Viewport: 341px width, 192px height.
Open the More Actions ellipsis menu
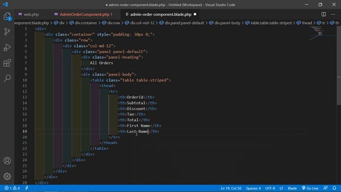(x=333, y=14)
